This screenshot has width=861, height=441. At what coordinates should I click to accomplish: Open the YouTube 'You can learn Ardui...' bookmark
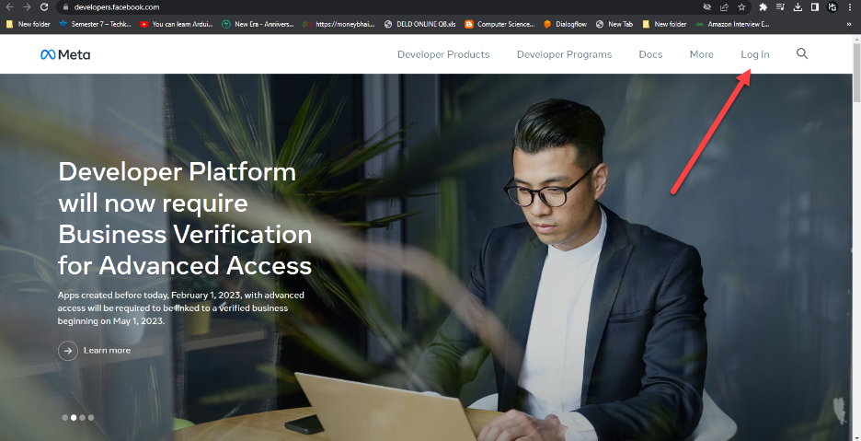click(x=177, y=24)
